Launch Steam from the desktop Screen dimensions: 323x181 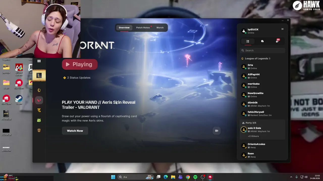(19, 100)
